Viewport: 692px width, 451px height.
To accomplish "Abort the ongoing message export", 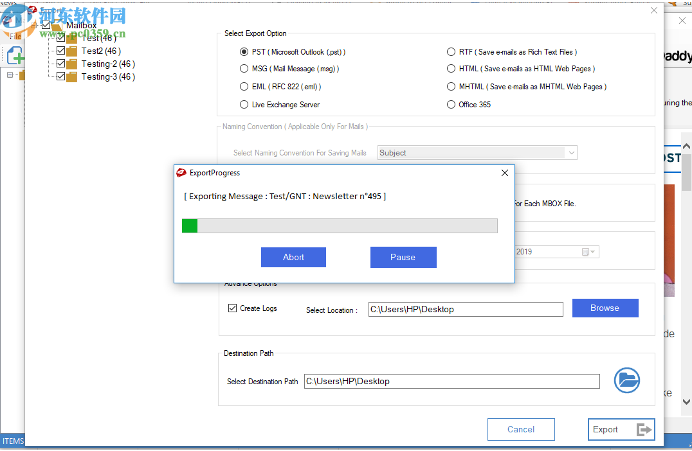I will point(293,257).
